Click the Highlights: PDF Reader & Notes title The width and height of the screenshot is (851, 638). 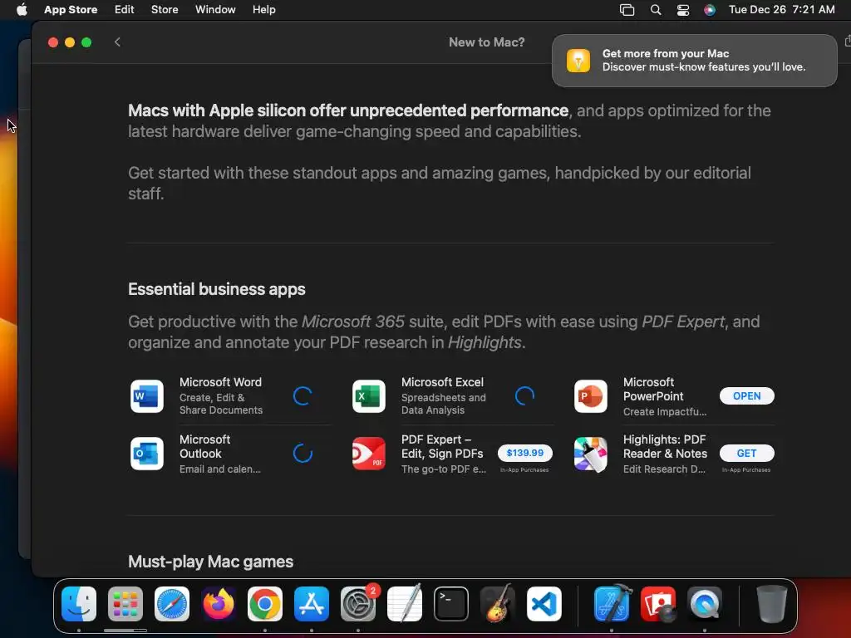click(665, 446)
